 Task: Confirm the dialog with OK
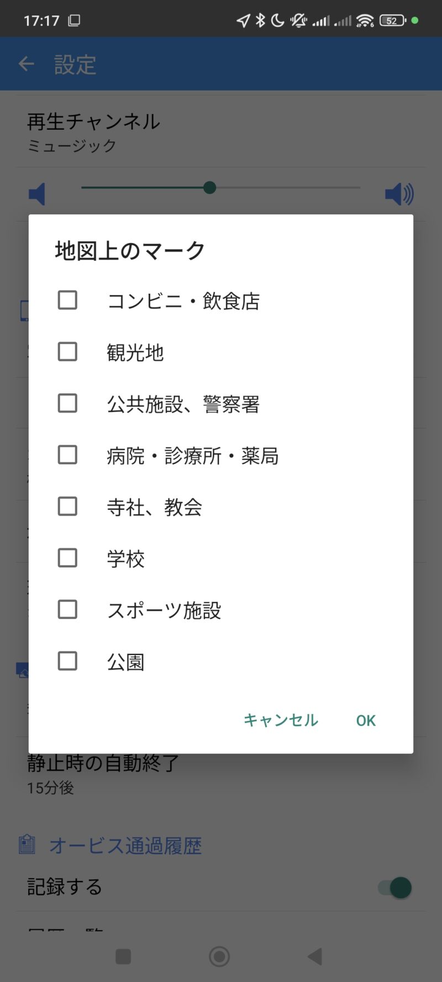366,720
